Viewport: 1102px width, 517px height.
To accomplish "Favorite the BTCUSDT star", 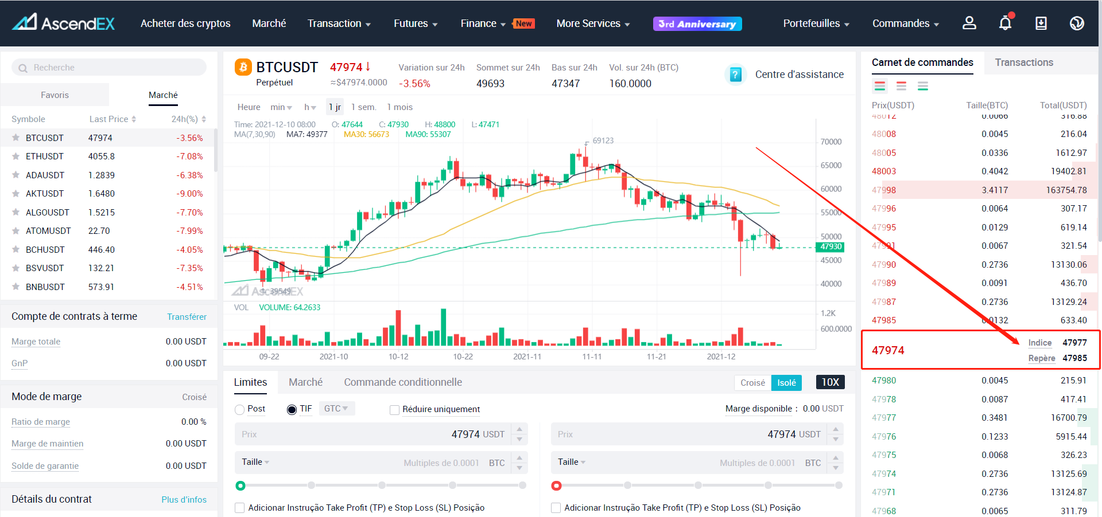I will pos(16,138).
